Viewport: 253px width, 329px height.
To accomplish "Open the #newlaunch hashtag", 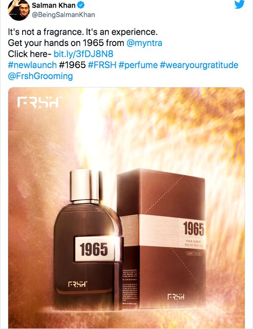I will [x=32, y=65].
